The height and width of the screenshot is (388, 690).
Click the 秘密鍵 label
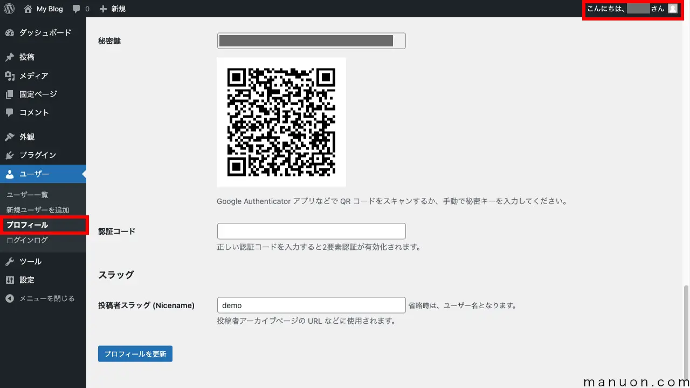pyautogui.click(x=109, y=41)
